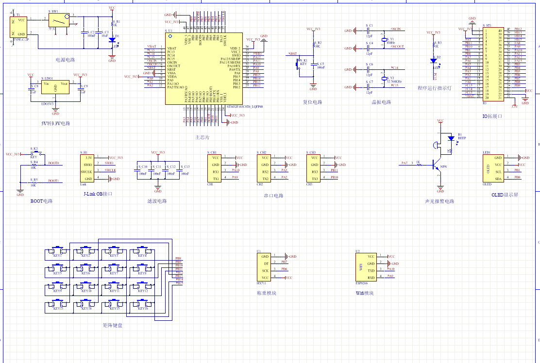Select the S_D2 LED indicator diode
Viewport: 540px width, 363px height.
(x=433, y=61)
